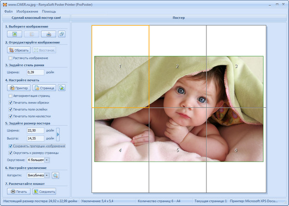
Task: Click the Соединить button
Action: pyautogui.click(x=44, y=191)
